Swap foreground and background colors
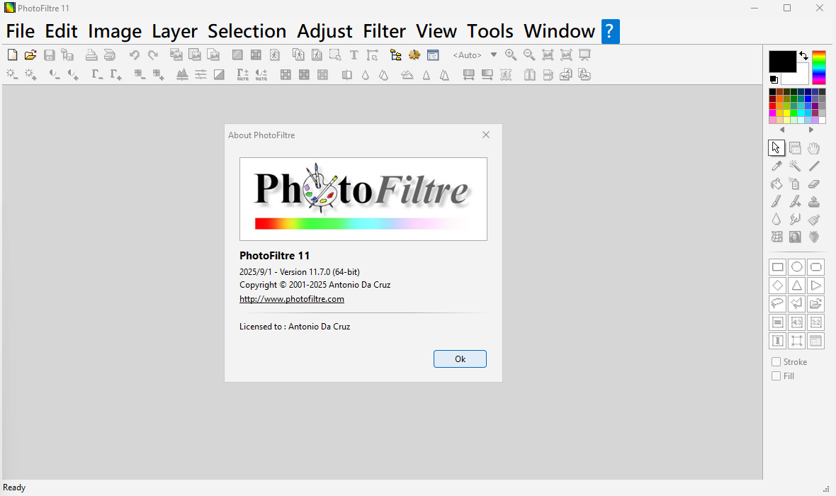Screen dimensions: 836x496 tap(803, 55)
